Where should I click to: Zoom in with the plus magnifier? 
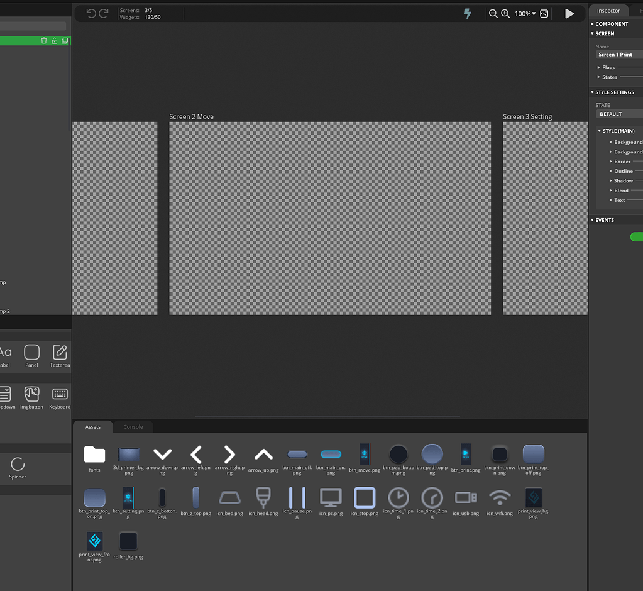[505, 14]
